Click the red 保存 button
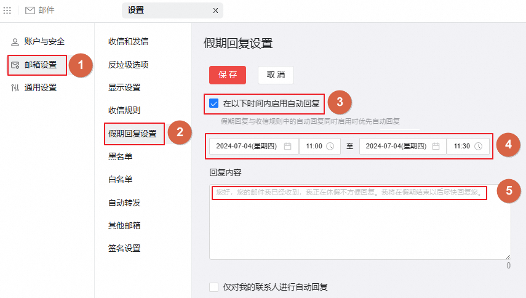This screenshot has height=298, width=526. pos(228,74)
